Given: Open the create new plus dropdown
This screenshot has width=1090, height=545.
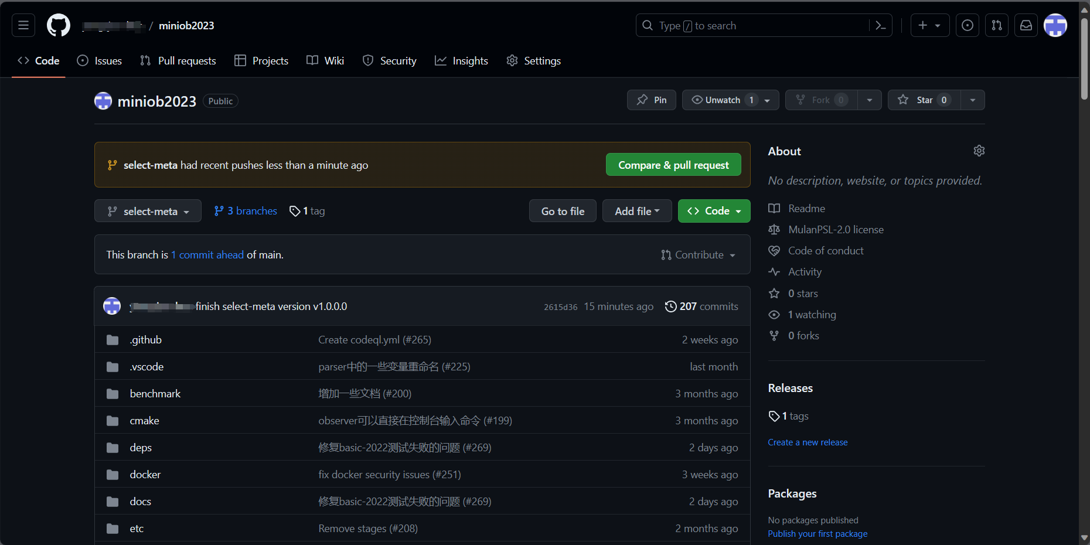Looking at the screenshot, I should click(930, 25).
